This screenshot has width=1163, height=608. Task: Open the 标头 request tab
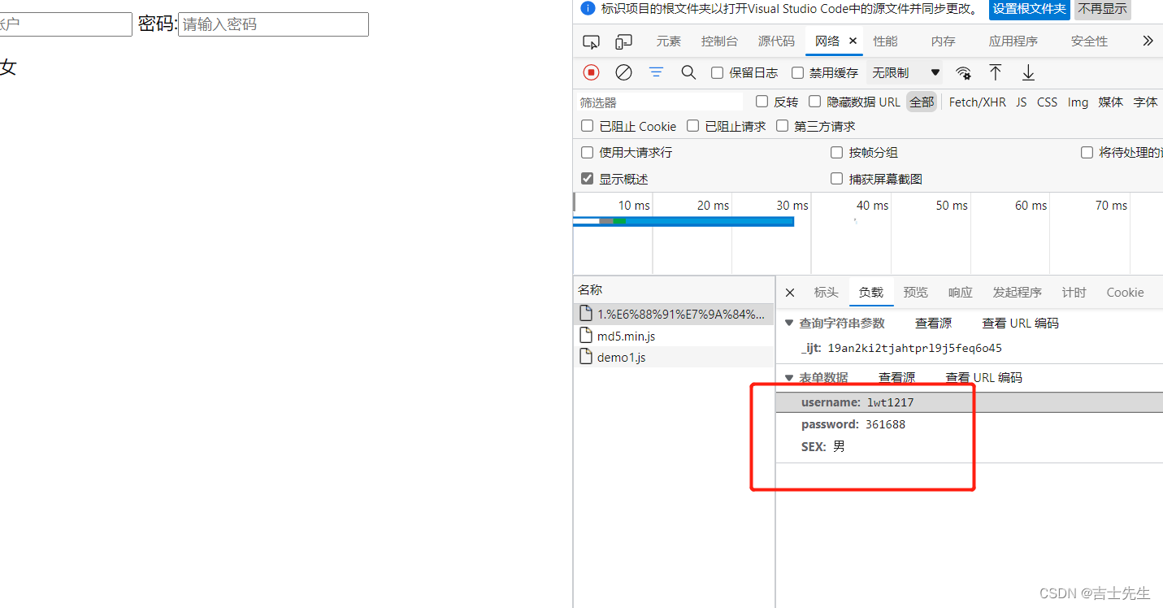827,293
